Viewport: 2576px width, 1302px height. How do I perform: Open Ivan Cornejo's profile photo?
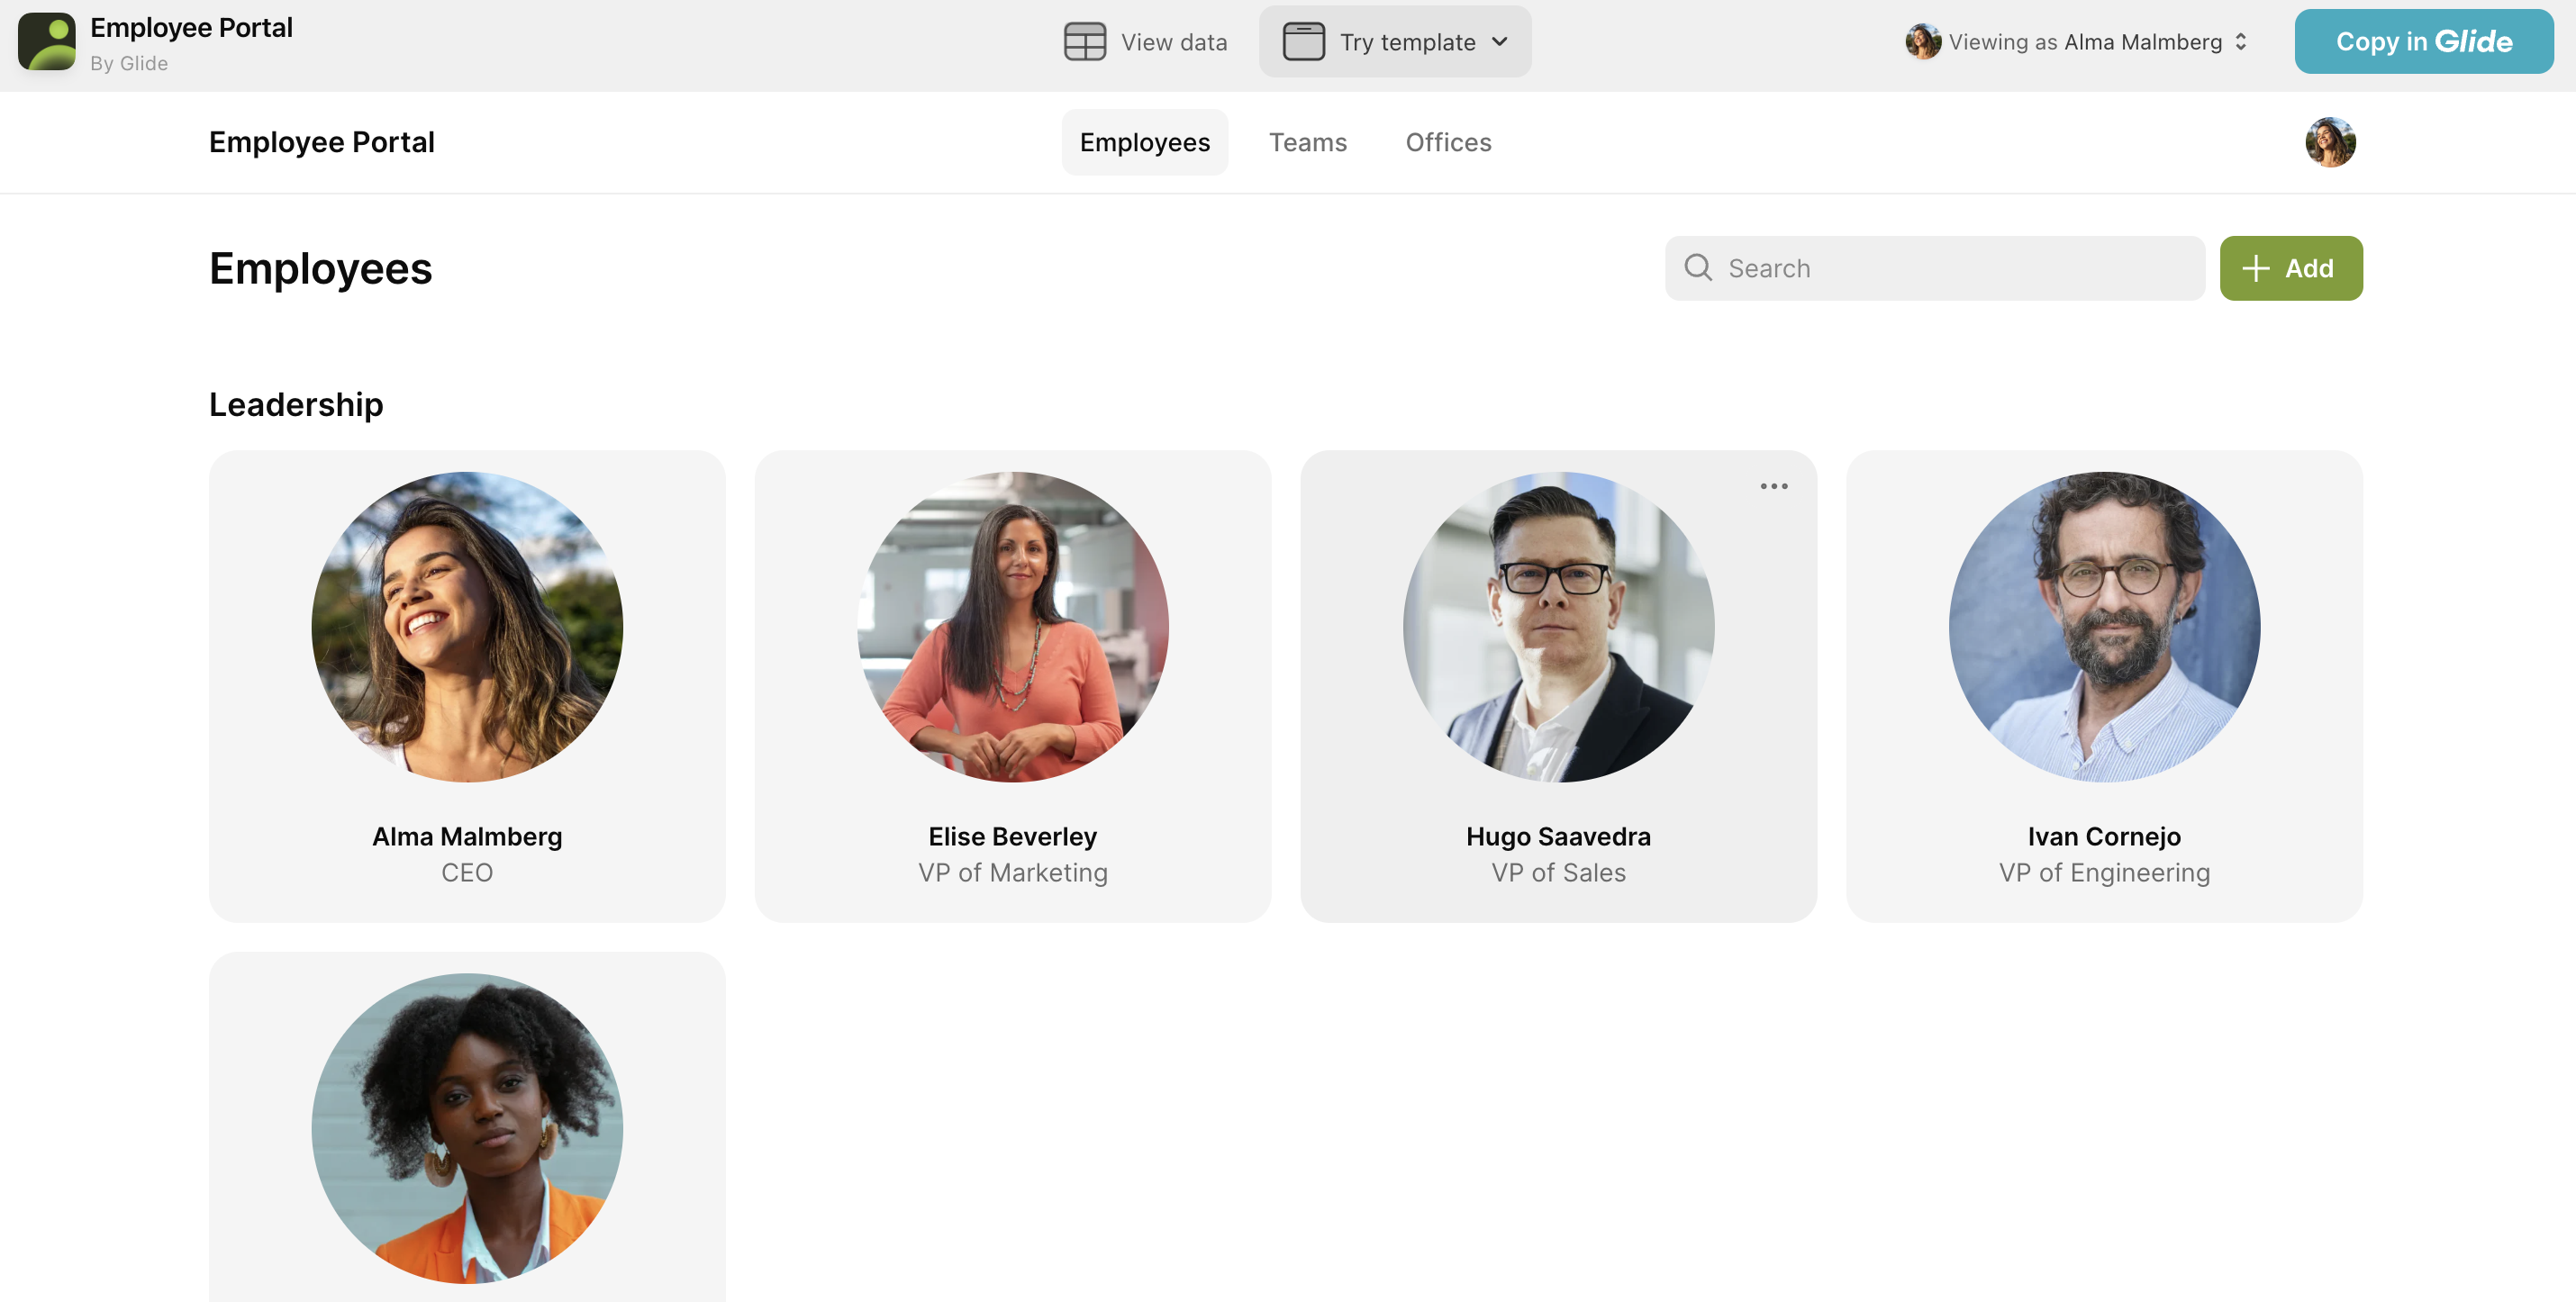coord(2103,627)
